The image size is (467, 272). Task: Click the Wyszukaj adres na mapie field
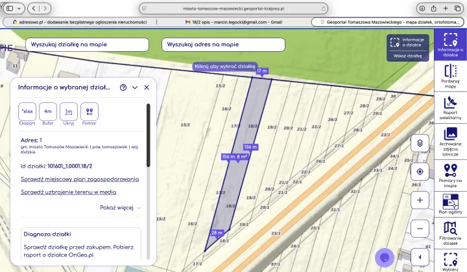223,45
